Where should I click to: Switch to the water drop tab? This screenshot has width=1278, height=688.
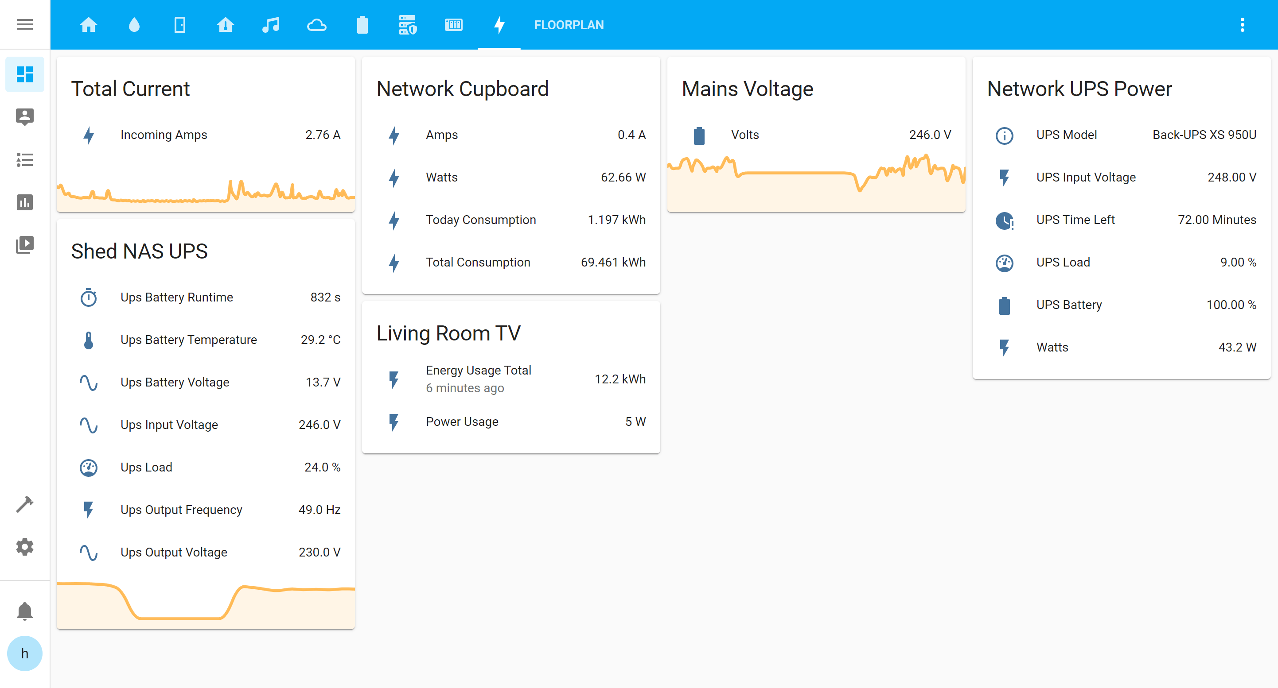[x=134, y=24]
